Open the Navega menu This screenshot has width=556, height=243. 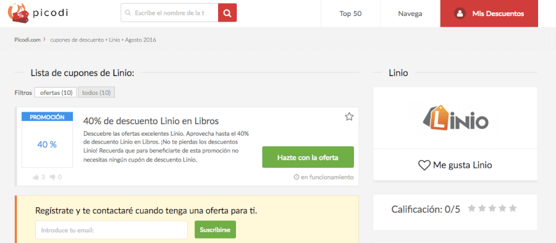tap(410, 14)
